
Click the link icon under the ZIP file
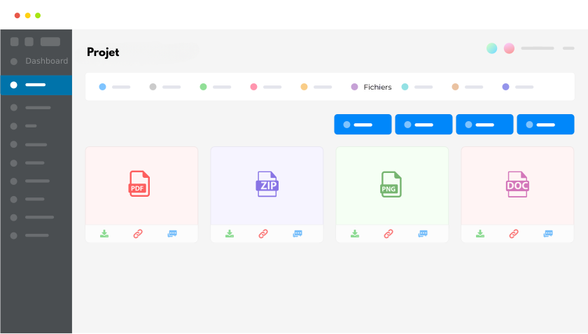point(263,234)
